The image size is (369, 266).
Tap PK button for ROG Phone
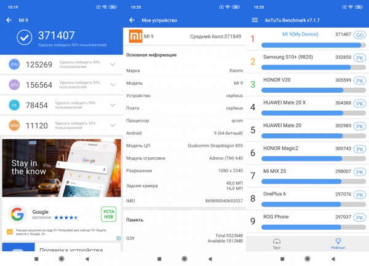tap(360, 217)
